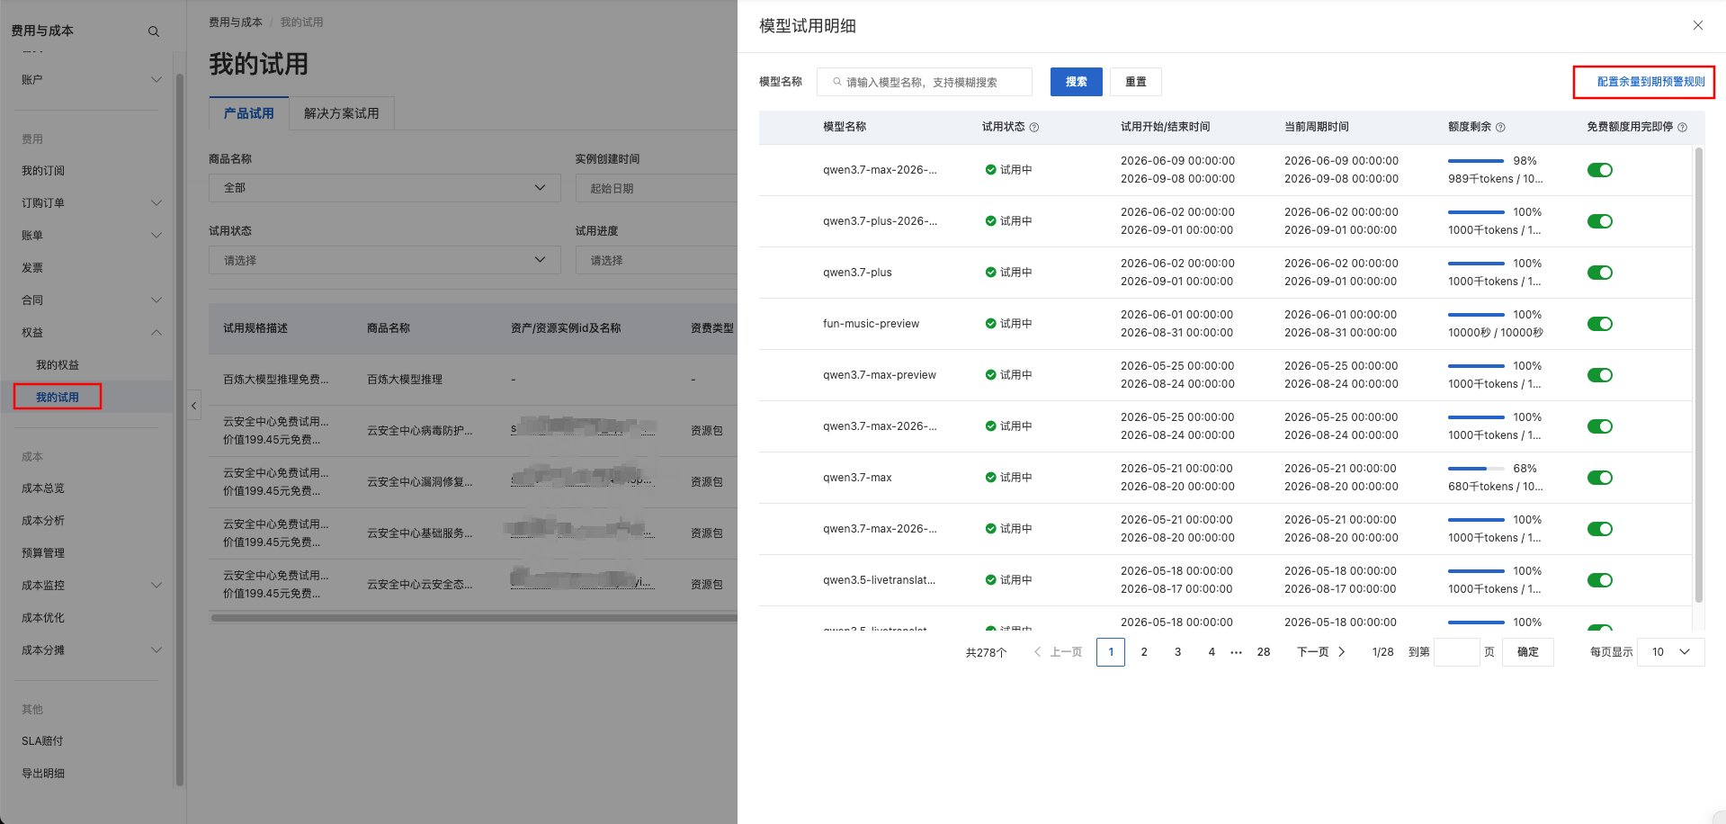Click the 68% quota progress bar for qwen3.7-max
The width and height of the screenshot is (1726, 824).
click(x=1476, y=469)
